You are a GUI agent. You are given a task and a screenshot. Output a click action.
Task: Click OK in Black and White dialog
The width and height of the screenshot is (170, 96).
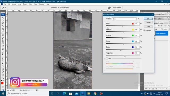148,19
